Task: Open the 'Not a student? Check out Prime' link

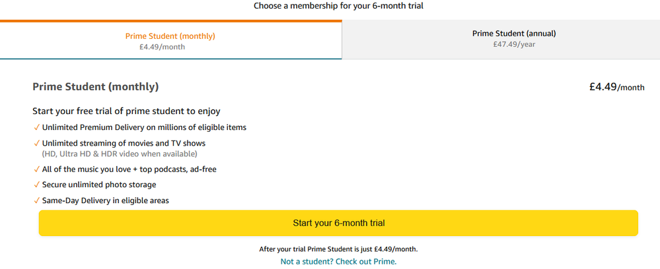Action: 338,261
